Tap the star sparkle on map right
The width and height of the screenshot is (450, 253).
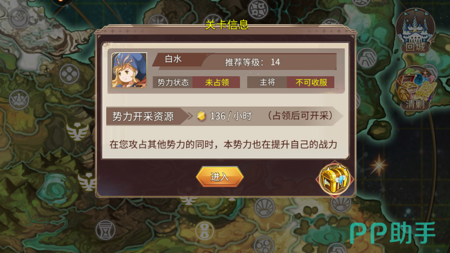point(379,165)
